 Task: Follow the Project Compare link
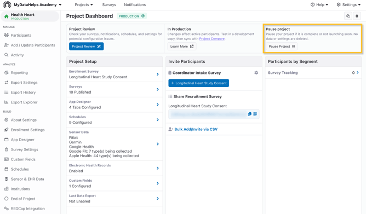212,39
